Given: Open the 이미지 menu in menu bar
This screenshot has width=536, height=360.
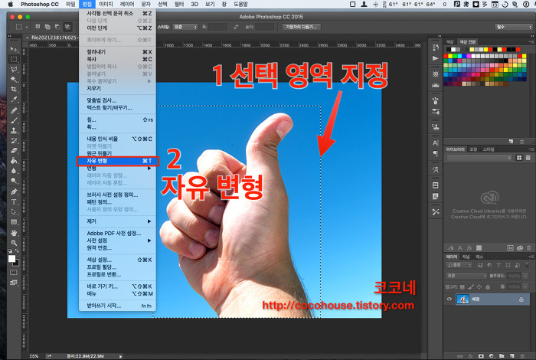Looking at the screenshot, I should tap(106, 4).
